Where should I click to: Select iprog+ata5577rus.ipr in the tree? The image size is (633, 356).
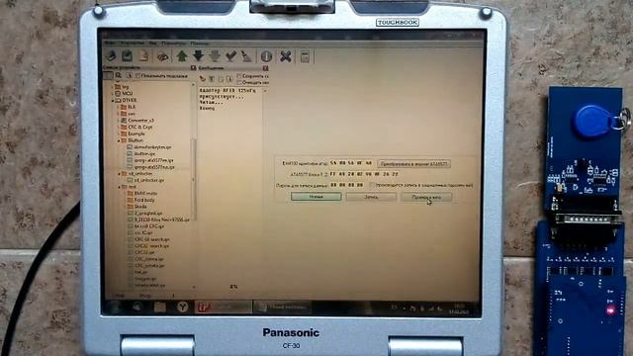[x=154, y=167]
